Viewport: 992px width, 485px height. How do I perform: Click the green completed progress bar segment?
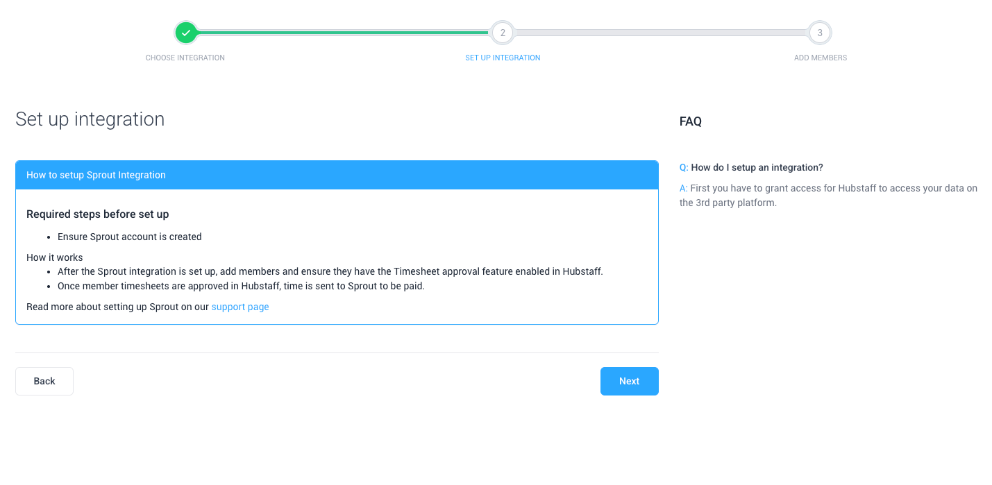point(344,33)
